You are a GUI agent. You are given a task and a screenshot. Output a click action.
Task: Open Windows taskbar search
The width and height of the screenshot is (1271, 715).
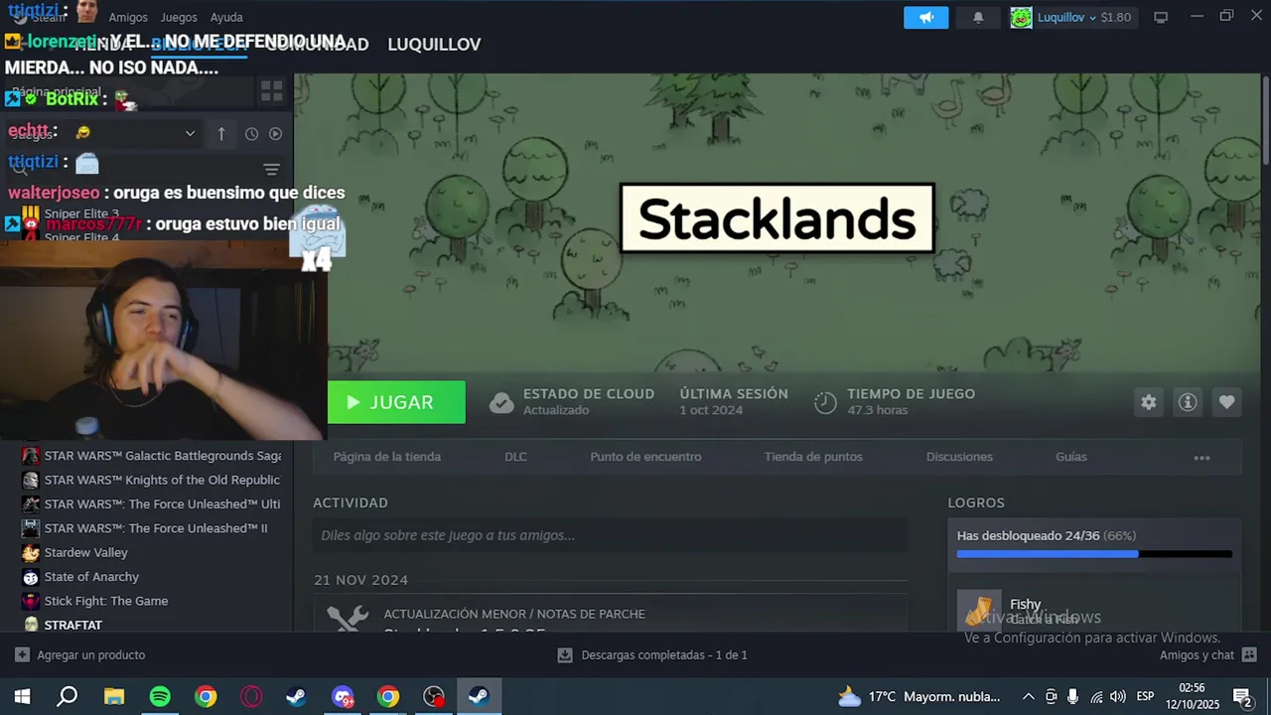67,697
